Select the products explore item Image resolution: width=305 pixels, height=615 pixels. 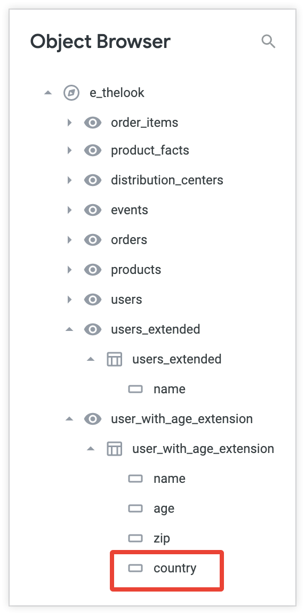coord(136,270)
